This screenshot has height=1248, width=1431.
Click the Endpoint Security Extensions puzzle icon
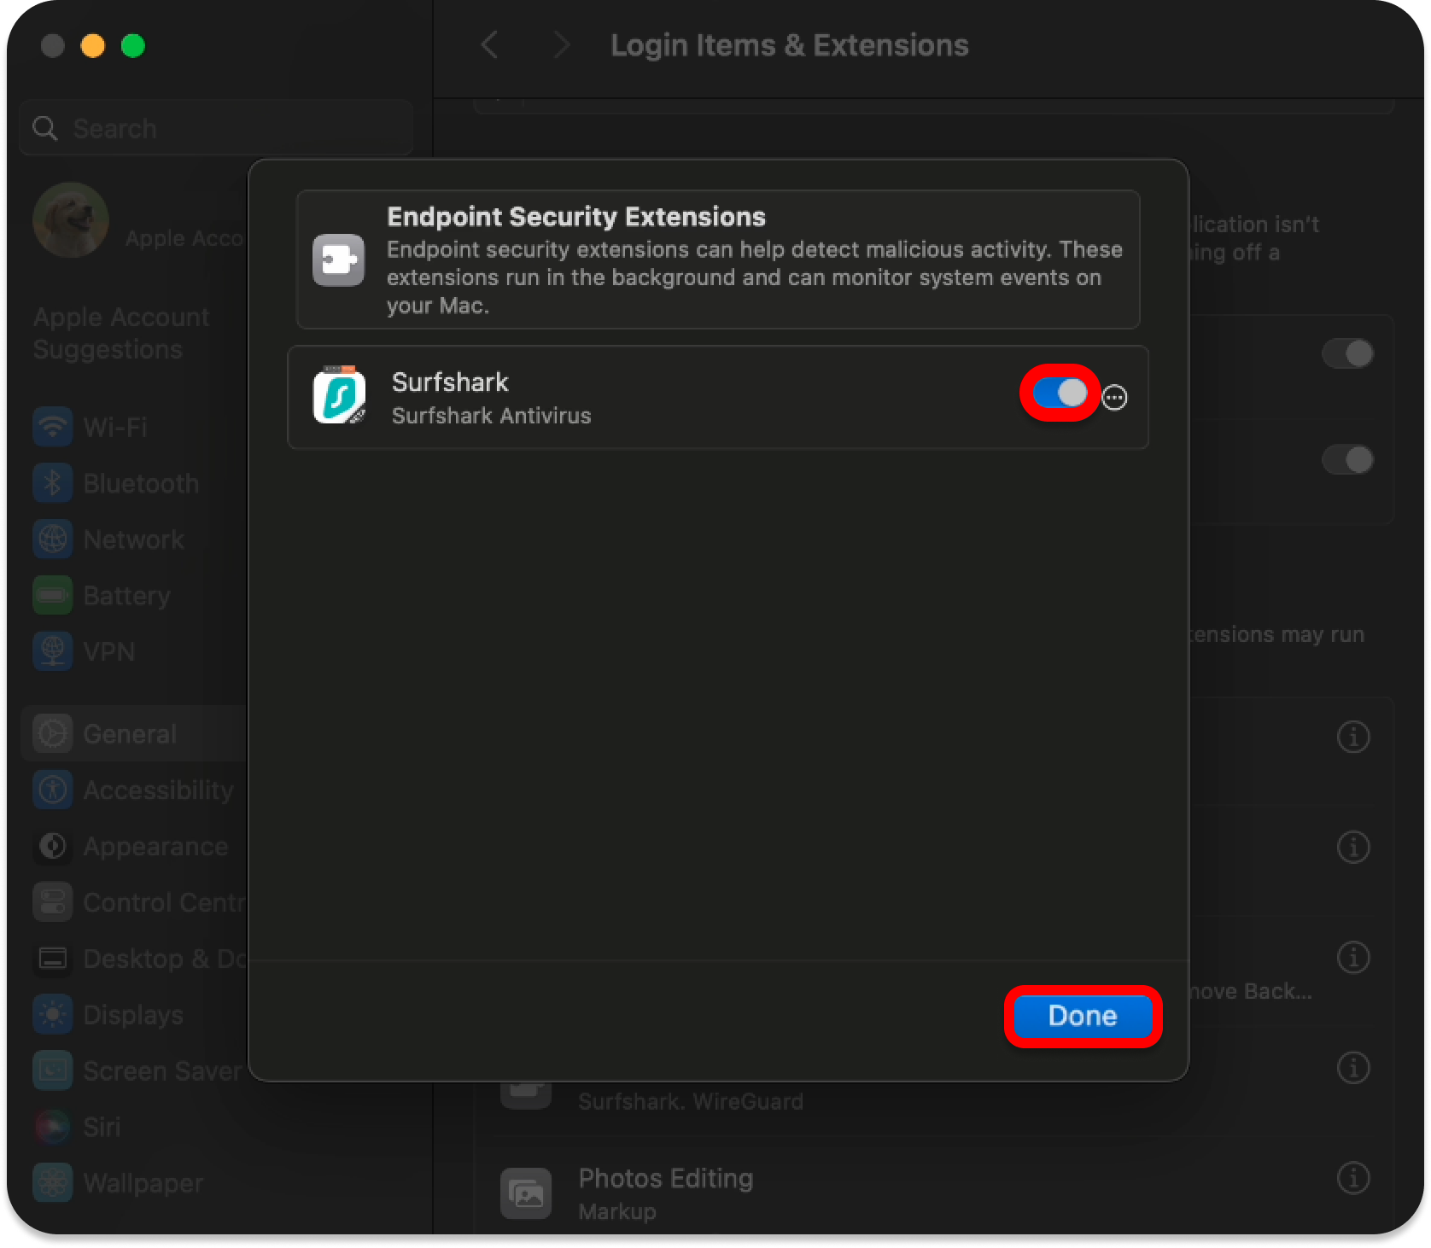[338, 260]
